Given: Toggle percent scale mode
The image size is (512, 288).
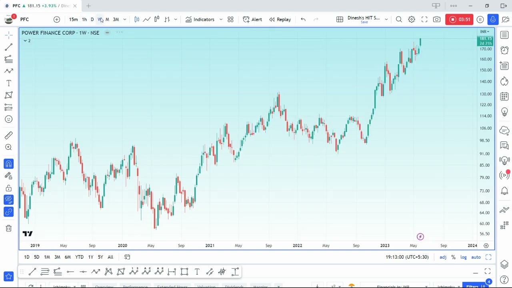Looking at the screenshot, I should pos(453,257).
